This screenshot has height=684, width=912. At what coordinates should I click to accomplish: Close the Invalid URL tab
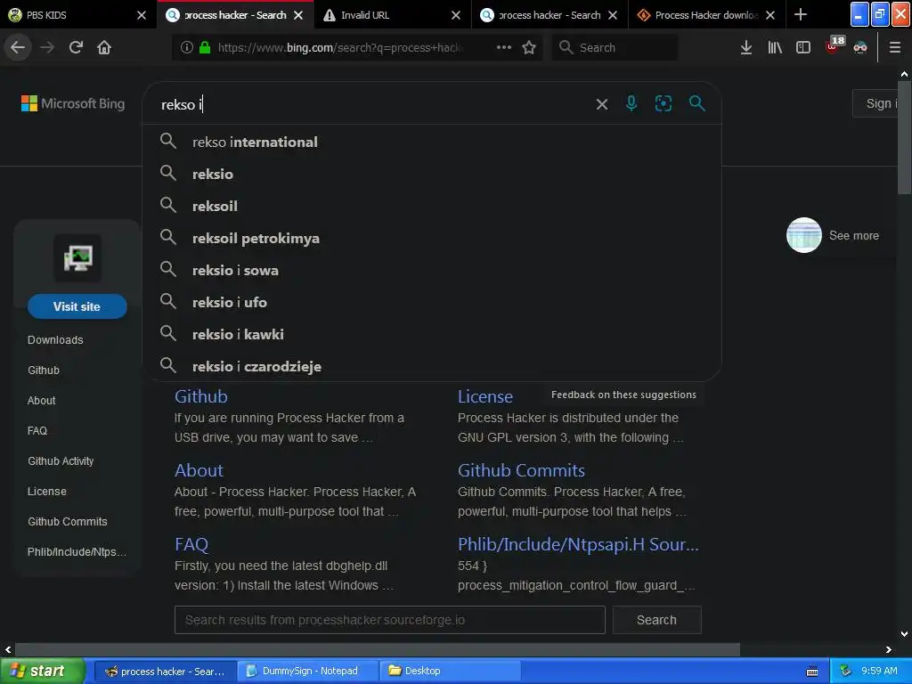[456, 15]
